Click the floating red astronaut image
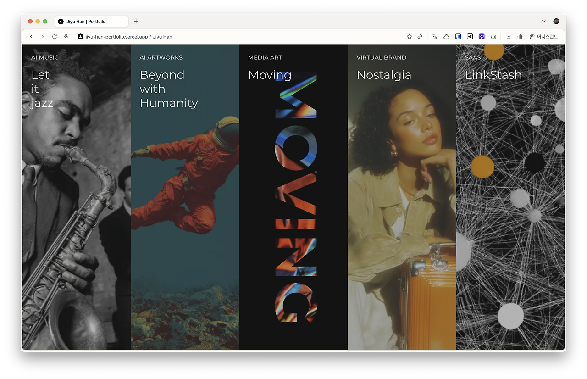This screenshot has width=587, height=379. 185,174
